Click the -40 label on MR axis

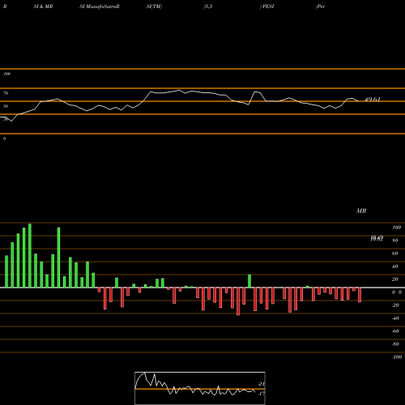[395, 318]
